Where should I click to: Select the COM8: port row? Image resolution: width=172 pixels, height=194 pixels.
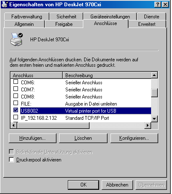pyautogui.click(x=81, y=97)
